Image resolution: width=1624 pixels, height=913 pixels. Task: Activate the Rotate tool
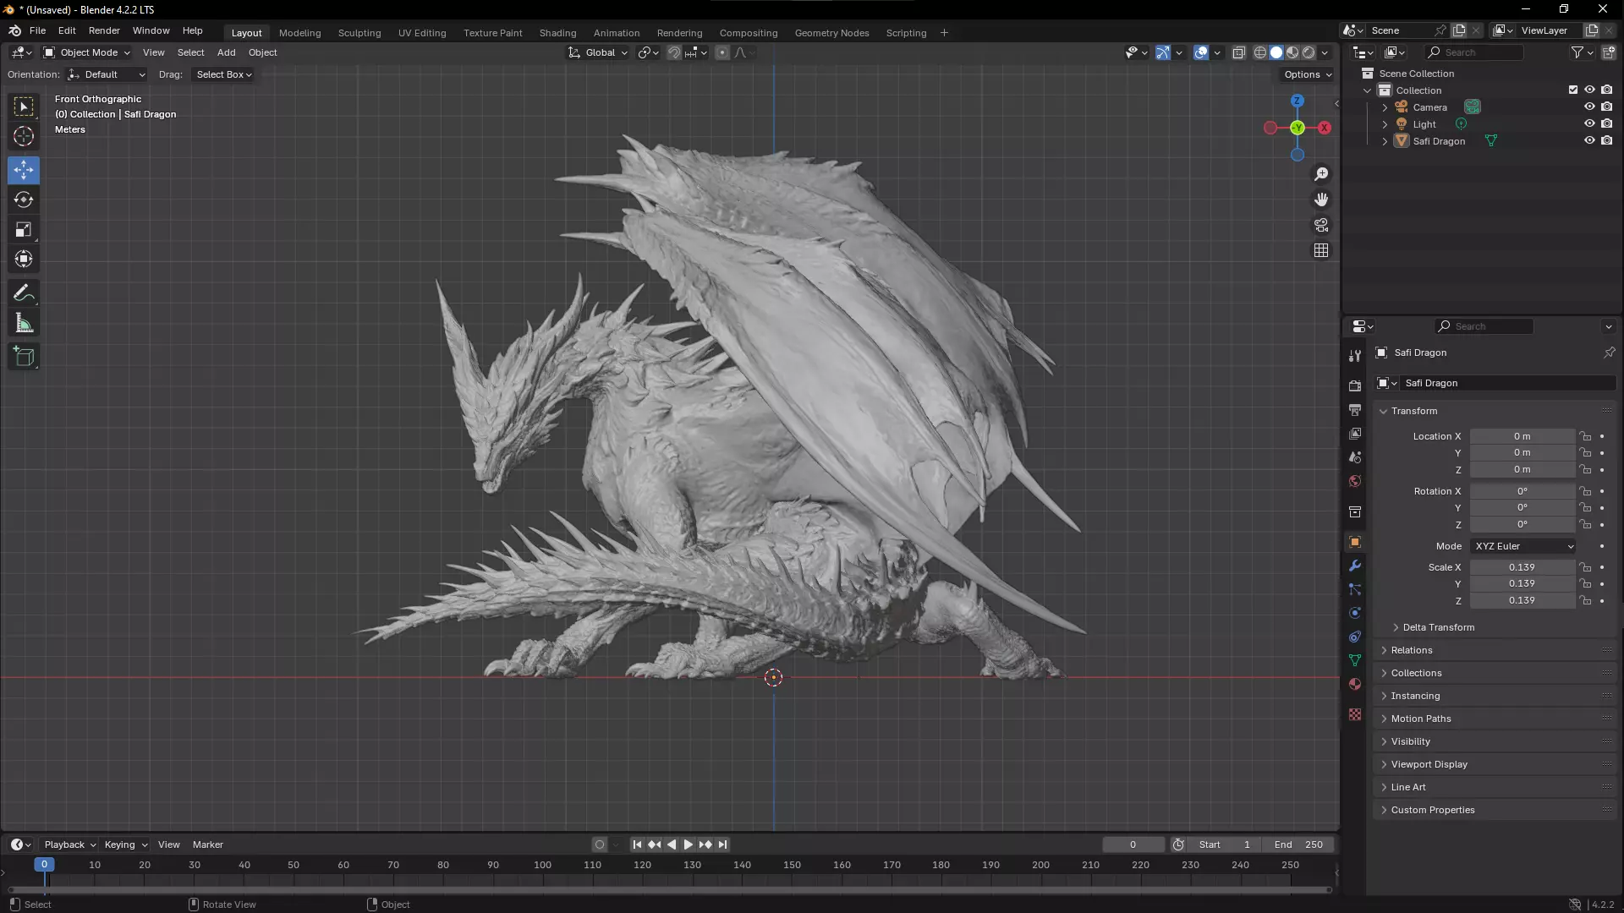point(24,200)
